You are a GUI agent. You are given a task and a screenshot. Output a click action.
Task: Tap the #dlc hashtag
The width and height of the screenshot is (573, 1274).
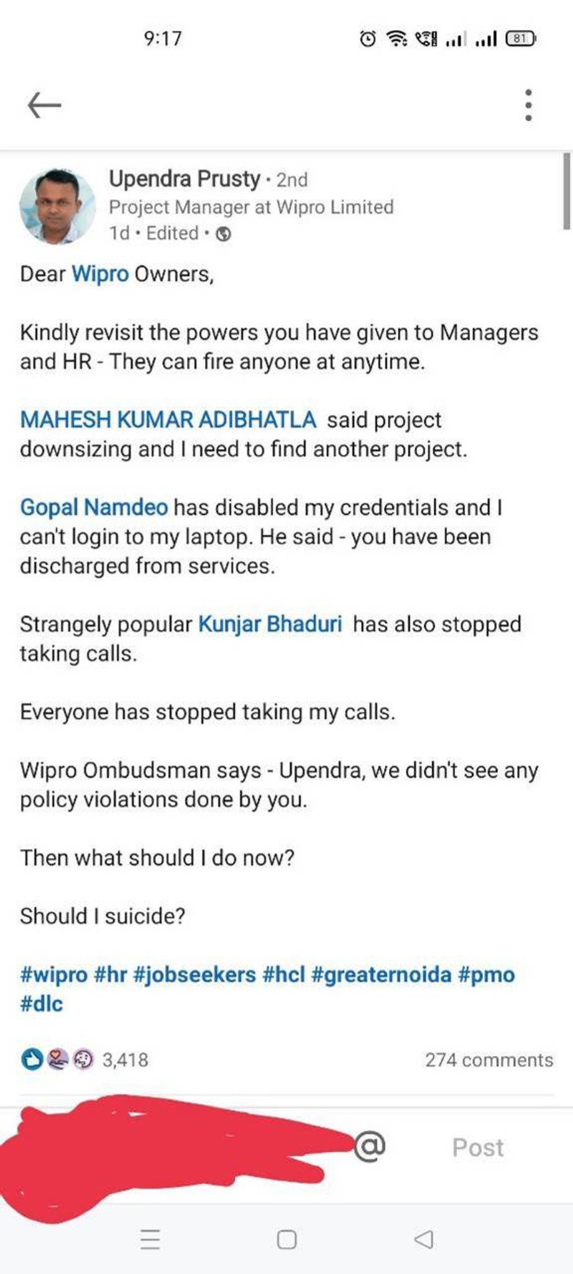pos(42,1003)
